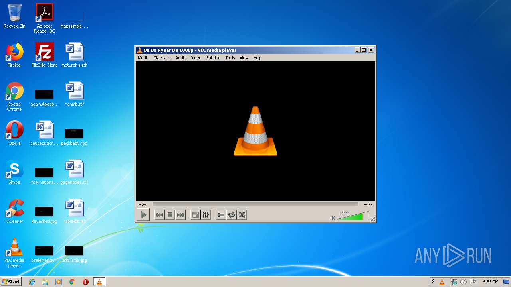Show extended settings in VLC
Screen dimensions: 511x287
pyautogui.click(x=206, y=215)
